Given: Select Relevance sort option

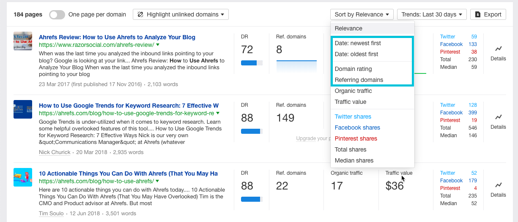Looking at the screenshot, I should click(373, 28).
